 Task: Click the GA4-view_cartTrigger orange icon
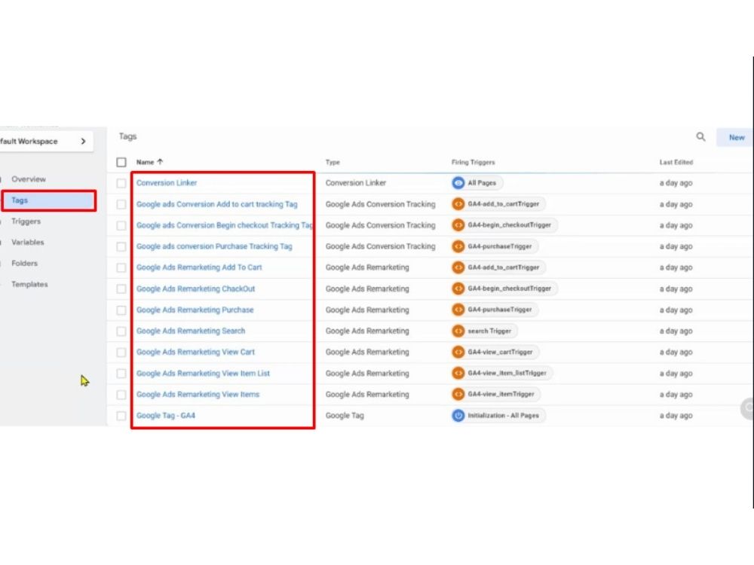point(458,352)
